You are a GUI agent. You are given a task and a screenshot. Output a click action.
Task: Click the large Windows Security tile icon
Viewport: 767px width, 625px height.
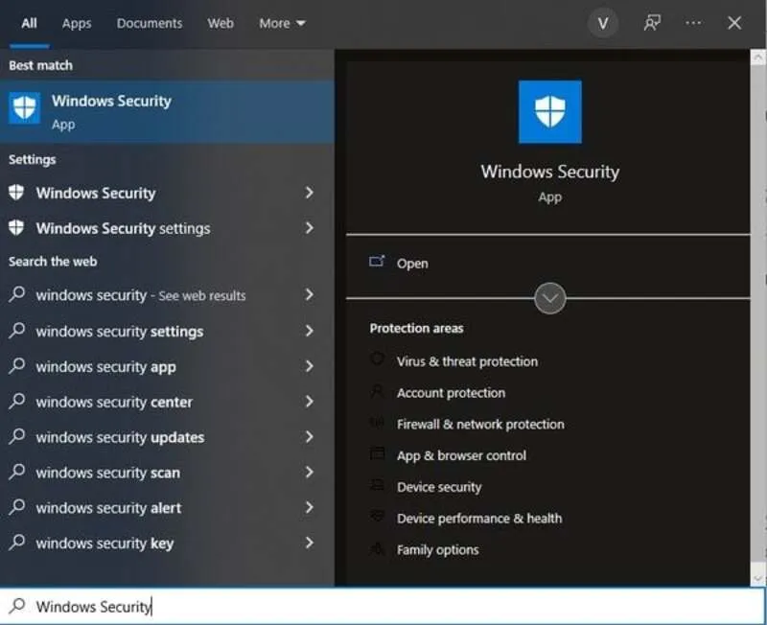point(549,112)
